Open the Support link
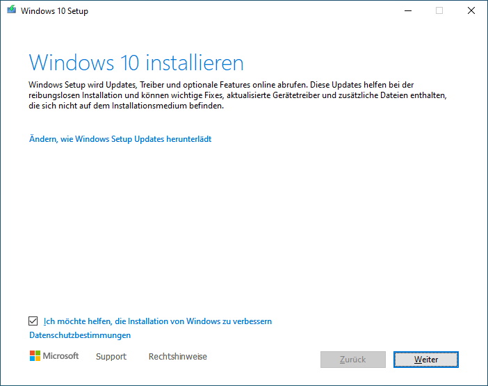Image resolution: width=488 pixels, height=386 pixels. [111, 356]
